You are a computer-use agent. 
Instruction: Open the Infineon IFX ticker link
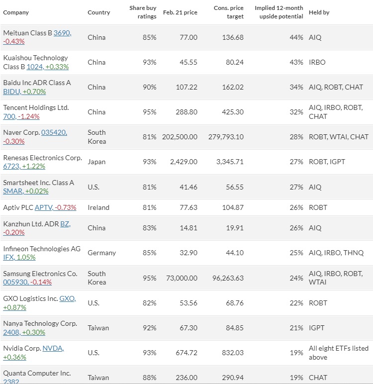19,257
